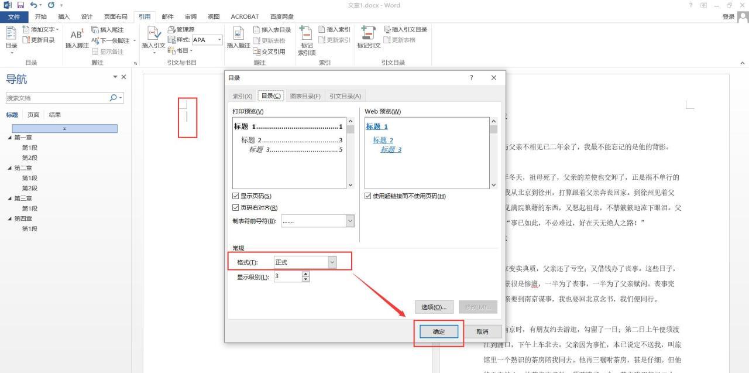Viewport: 749px width, 373px height.
Task: Open the 插入 ribbon tab
Action: pos(64,16)
